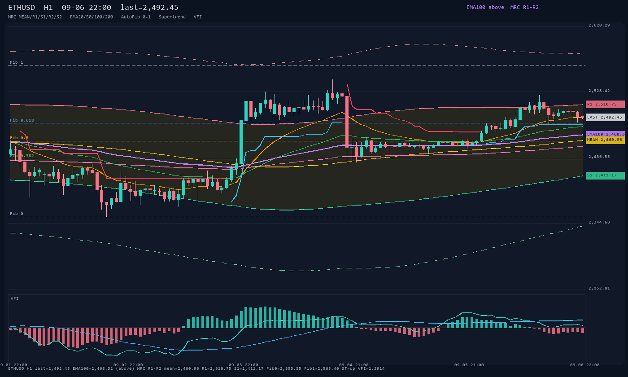Viewport: 628px width, 377px height.
Task: Click the MRC R1-R2 status text
Action: [x=524, y=7]
